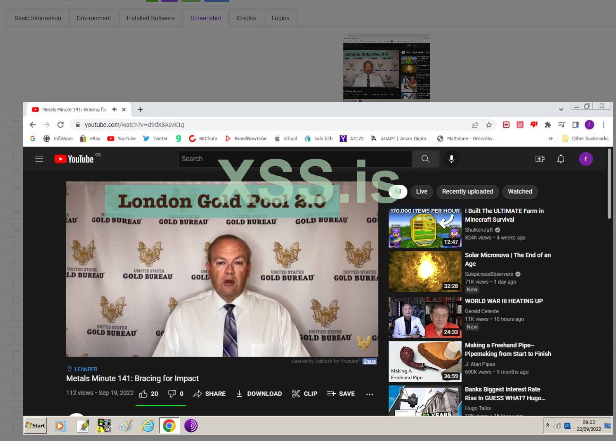Open the green g bookmark icon
This screenshot has width=616, height=441.
click(178, 139)
